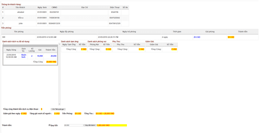261x133 pixels.
Task: Click the 10,000 service price link
Action: [x=40, y=56]
